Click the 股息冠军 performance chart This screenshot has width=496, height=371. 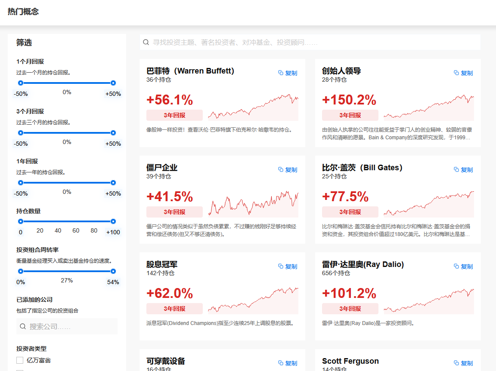tap(253, 300)
